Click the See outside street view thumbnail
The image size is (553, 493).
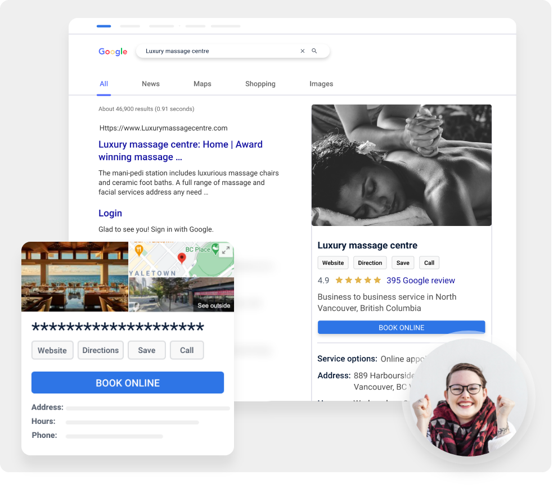(181, 295)
